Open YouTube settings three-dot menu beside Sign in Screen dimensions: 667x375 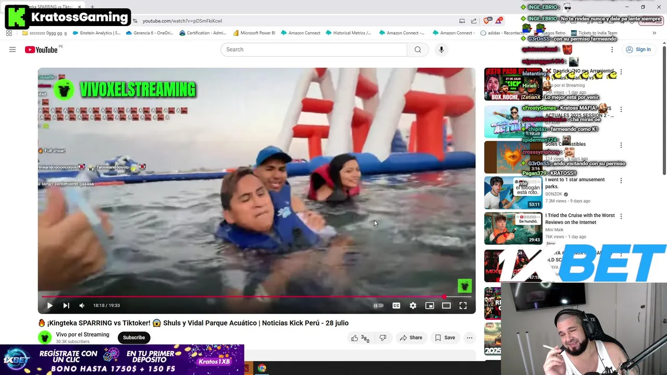coord(612,49)
